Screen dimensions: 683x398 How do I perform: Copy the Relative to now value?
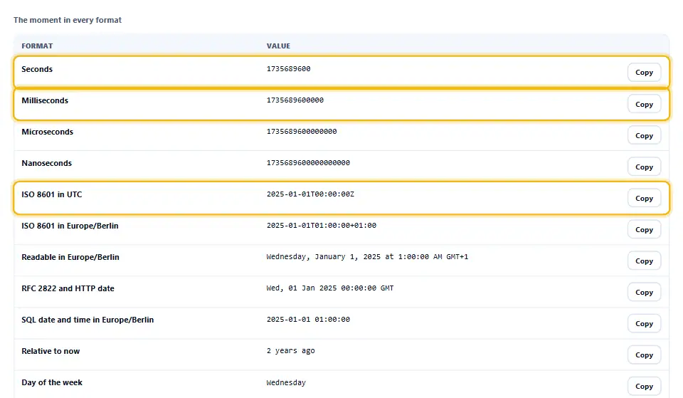tap(644, 355)
